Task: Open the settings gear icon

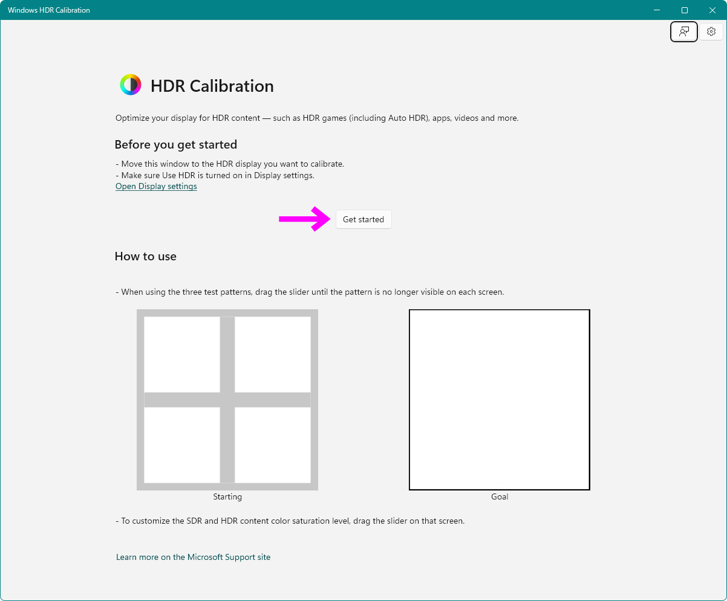Action: (711, 31)
